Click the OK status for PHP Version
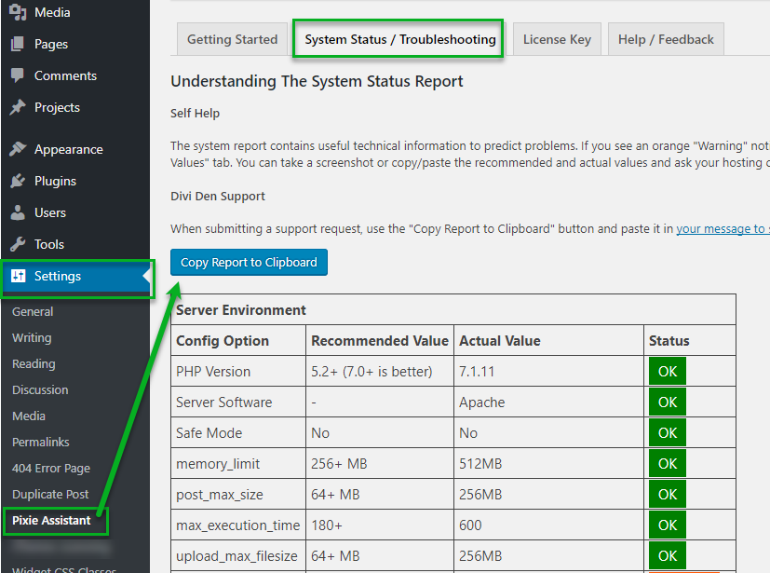Image resolution: width=770 pixels, height=573 pixels. (667, 372)
